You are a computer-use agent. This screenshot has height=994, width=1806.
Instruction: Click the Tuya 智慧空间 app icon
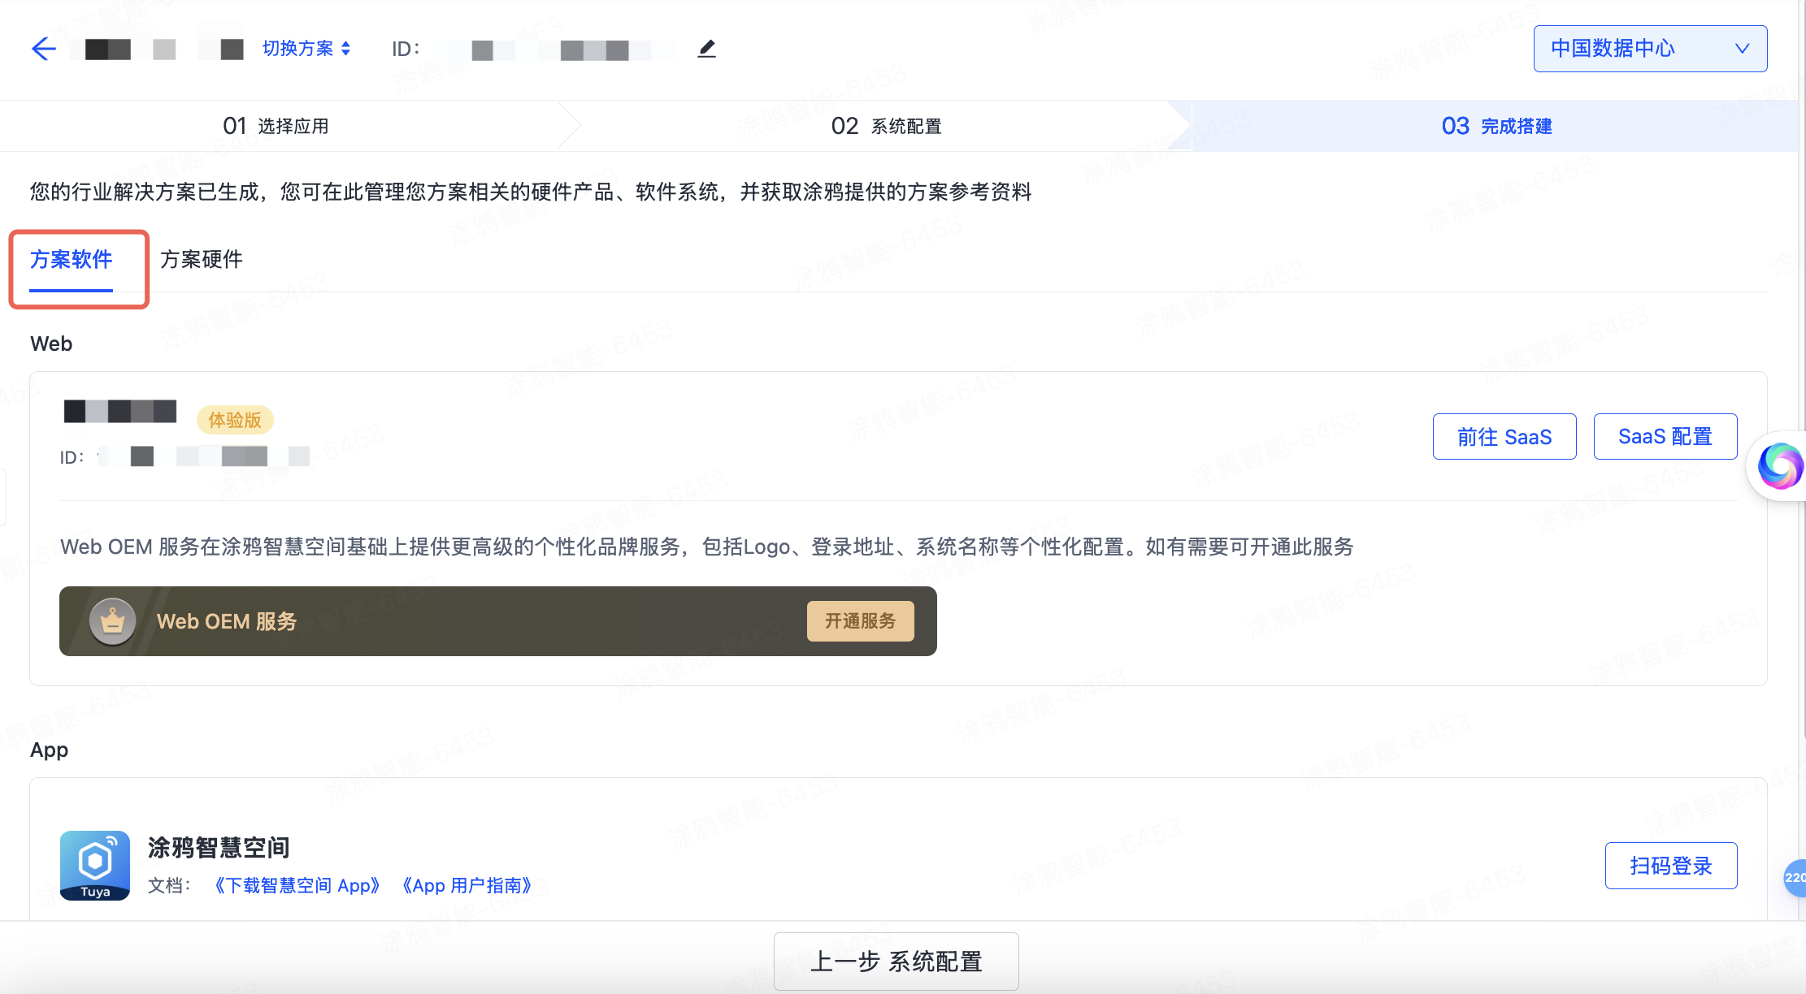tap(94, 866)
